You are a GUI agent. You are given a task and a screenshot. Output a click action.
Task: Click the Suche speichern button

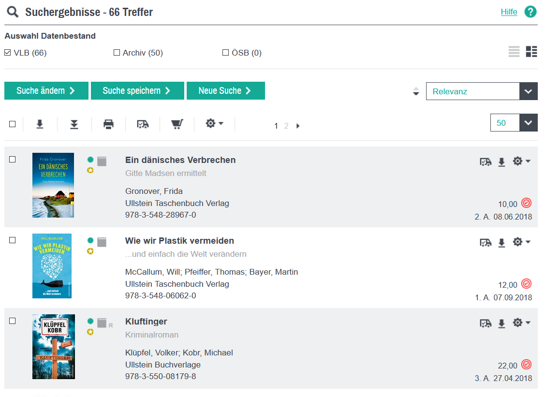pyautogui.click(x=137, y=91)
